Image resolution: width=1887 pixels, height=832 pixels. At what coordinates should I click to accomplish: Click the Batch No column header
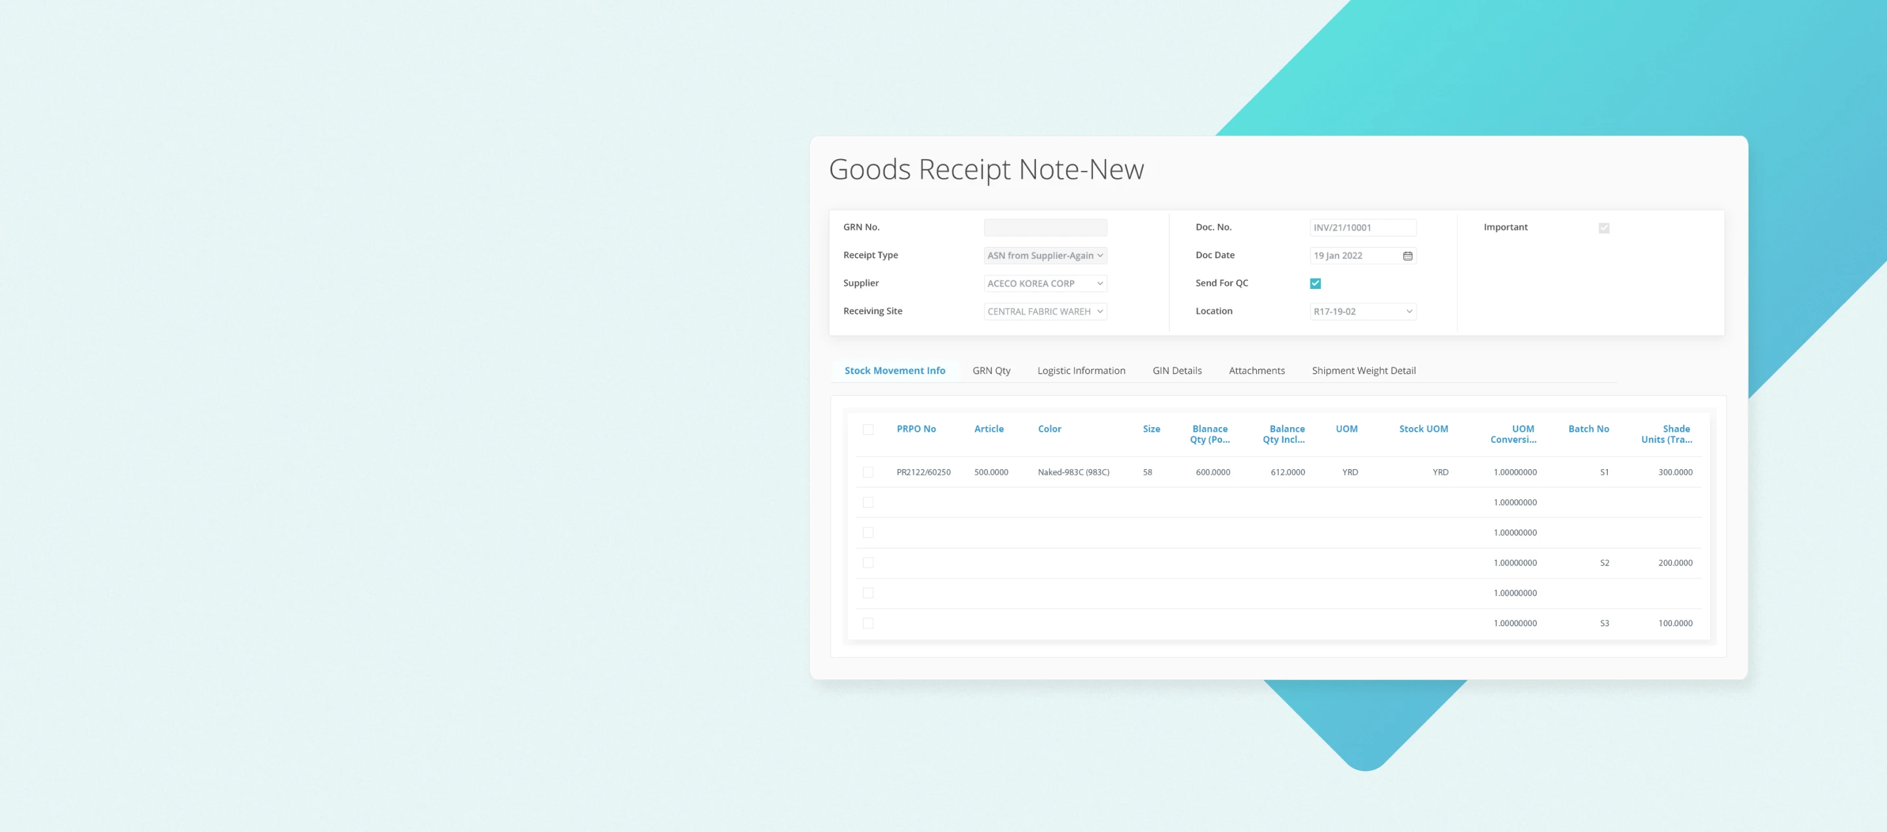(1588, 429)
